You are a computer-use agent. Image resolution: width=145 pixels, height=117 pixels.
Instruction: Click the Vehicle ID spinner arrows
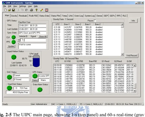point(19,40)
